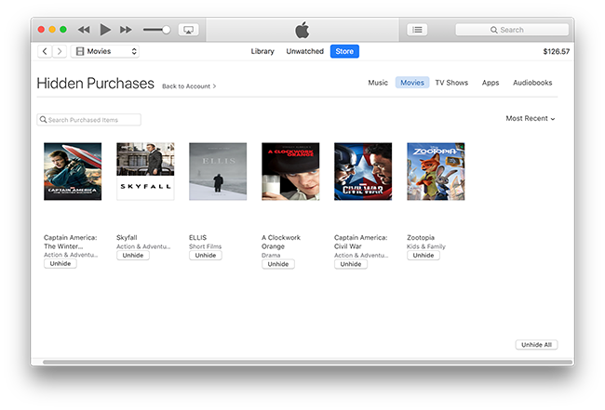Select the TV Shows category
Screen dimensions: 605x410
coord(451,83)
